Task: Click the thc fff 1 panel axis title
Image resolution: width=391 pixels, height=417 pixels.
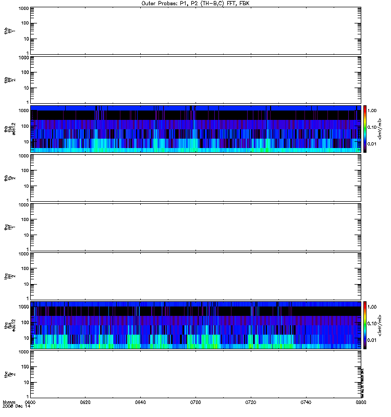Action: pos(9,227)
